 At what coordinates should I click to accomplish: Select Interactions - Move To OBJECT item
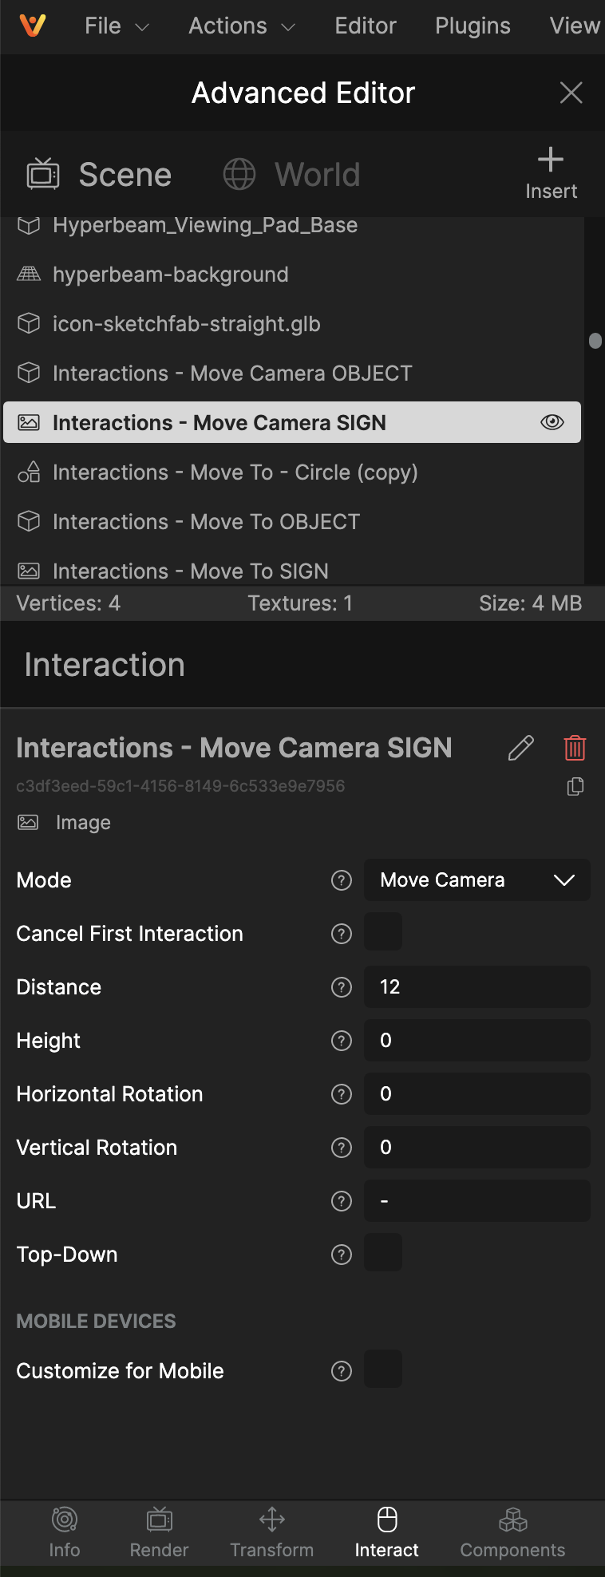[292, 522]
